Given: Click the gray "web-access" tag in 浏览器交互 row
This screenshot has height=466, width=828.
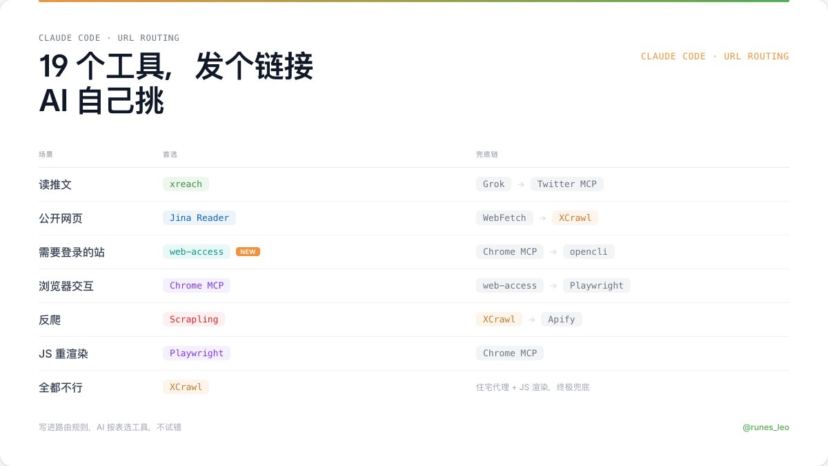Looking at the screenshot, I should point(510,285).
